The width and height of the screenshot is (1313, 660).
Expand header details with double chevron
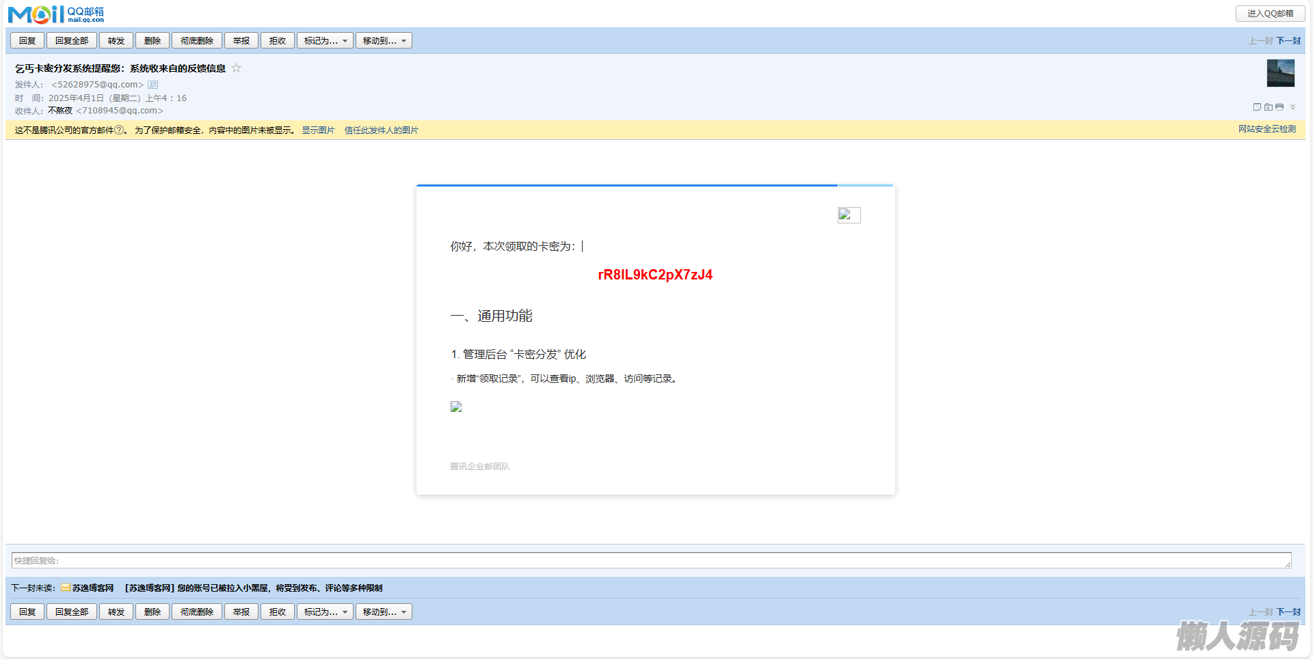[1292, 107]
